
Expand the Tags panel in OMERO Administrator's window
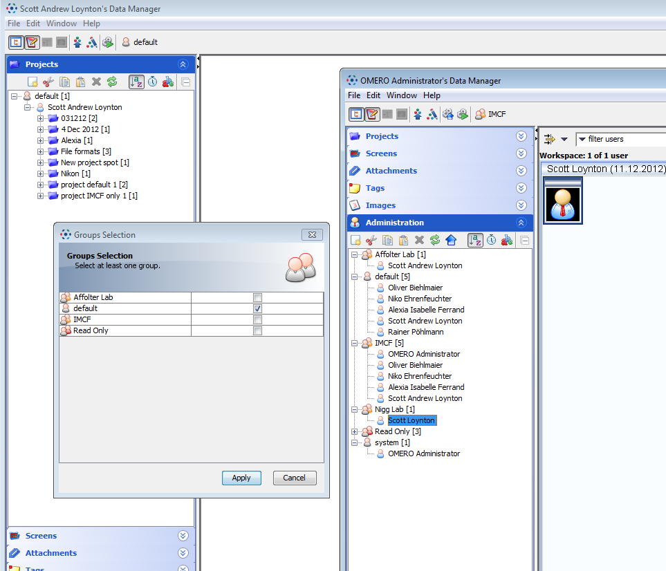[x=521, y=188]
